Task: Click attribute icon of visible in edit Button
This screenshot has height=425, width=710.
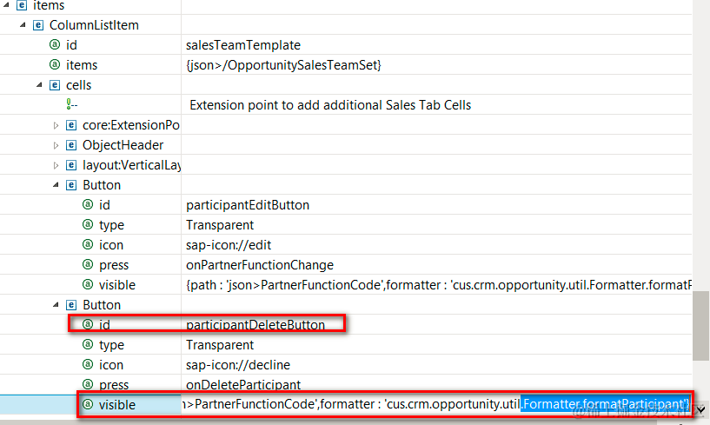Action: tap(88, 284)
